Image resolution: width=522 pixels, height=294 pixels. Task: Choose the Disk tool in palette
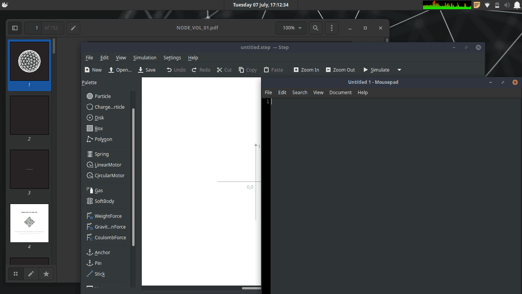pos(96,118)
